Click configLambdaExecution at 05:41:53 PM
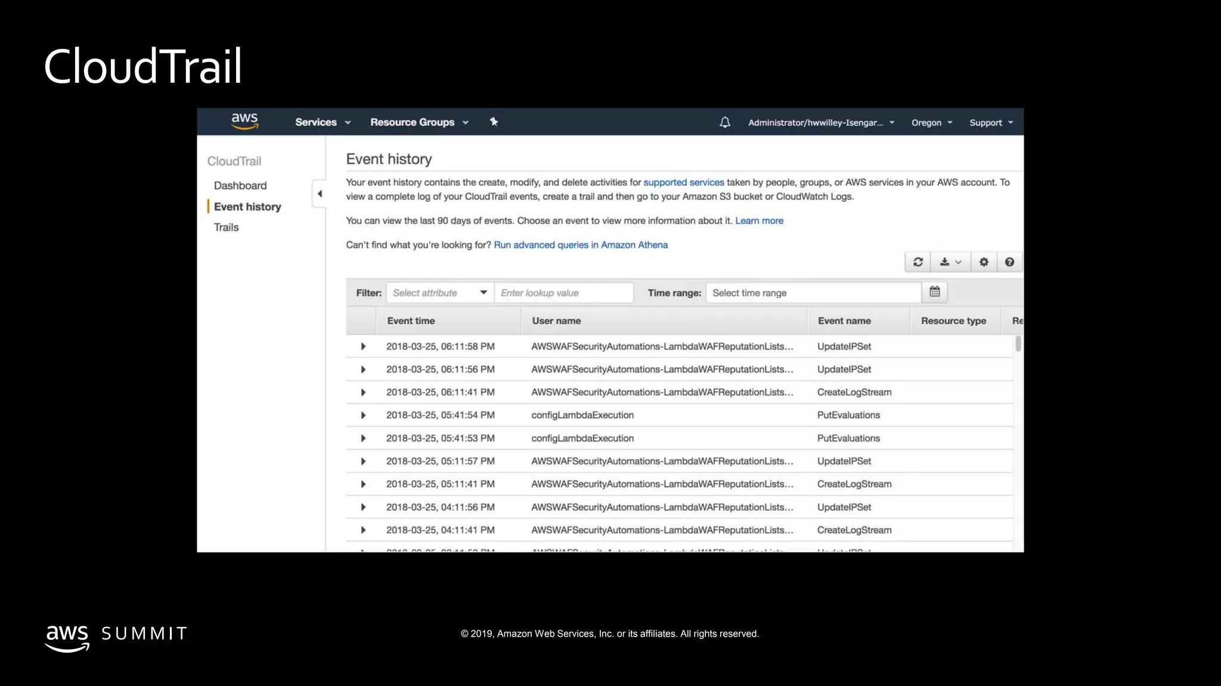The width and height of the screenshot is (1221, 686). tap(582, 438)
